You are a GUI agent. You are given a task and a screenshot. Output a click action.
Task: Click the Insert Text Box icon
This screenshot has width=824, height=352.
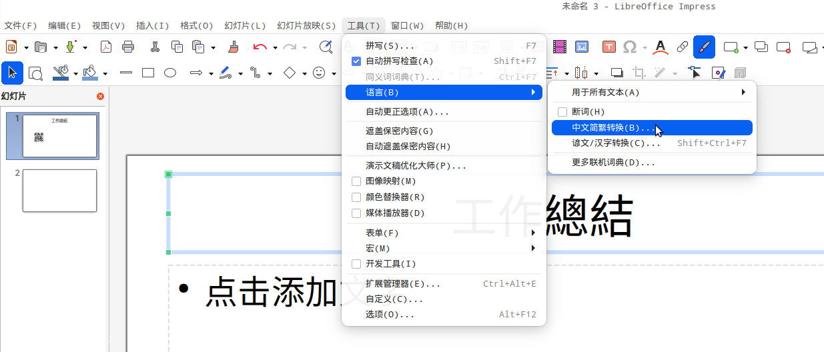tap(609, 47)
